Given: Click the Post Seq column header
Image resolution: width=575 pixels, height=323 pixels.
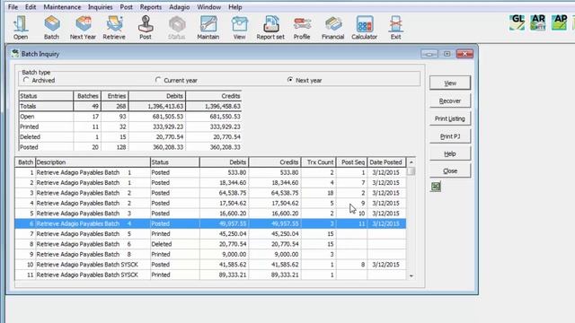Looking at the screenshot, I should click(x=351, y=161).
